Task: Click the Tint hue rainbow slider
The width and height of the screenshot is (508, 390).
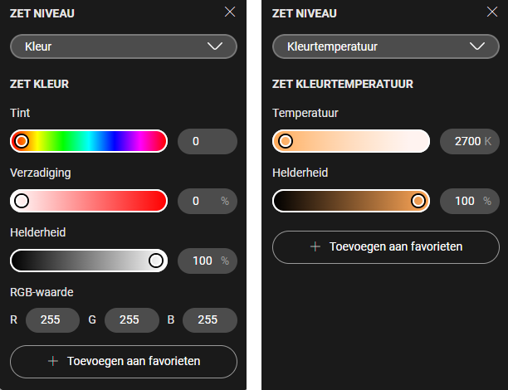Action: pos(89,141)
